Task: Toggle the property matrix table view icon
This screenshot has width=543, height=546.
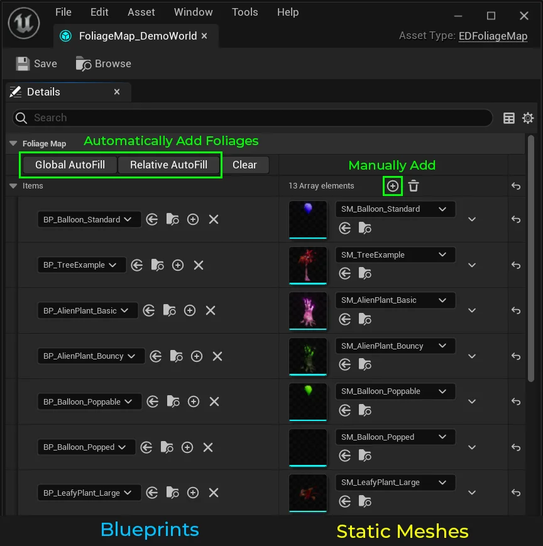Action: (509, 118)
